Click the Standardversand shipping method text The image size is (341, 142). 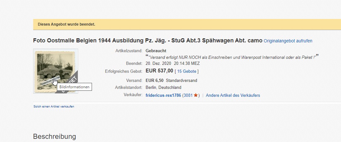coord(181,80)
